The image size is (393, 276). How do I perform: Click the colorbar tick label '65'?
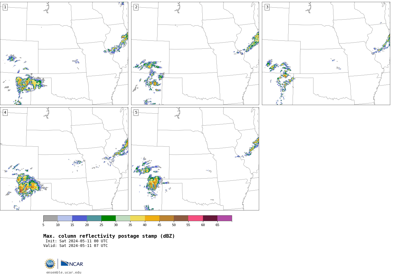coord(217,225)
